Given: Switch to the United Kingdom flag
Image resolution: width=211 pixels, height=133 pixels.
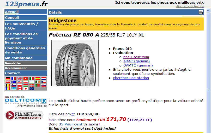Looking at the screenshot, I should 20,78.
